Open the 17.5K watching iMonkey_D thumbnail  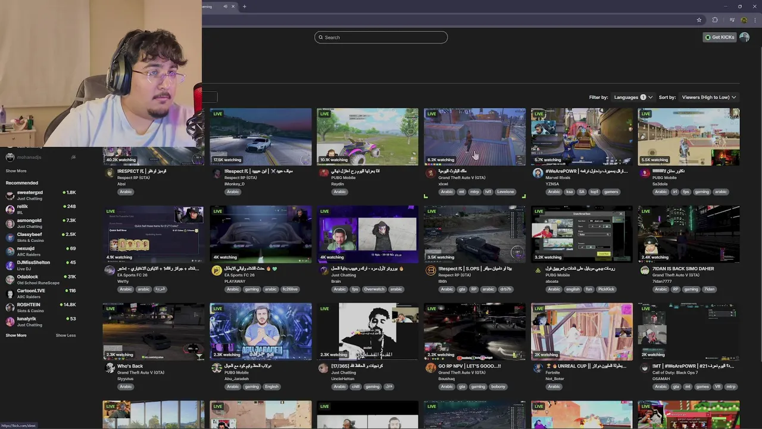260,136
